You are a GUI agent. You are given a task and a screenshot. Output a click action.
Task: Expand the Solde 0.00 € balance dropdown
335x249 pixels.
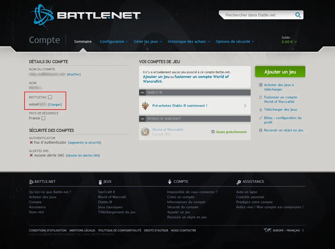click(x=289, y=42)
